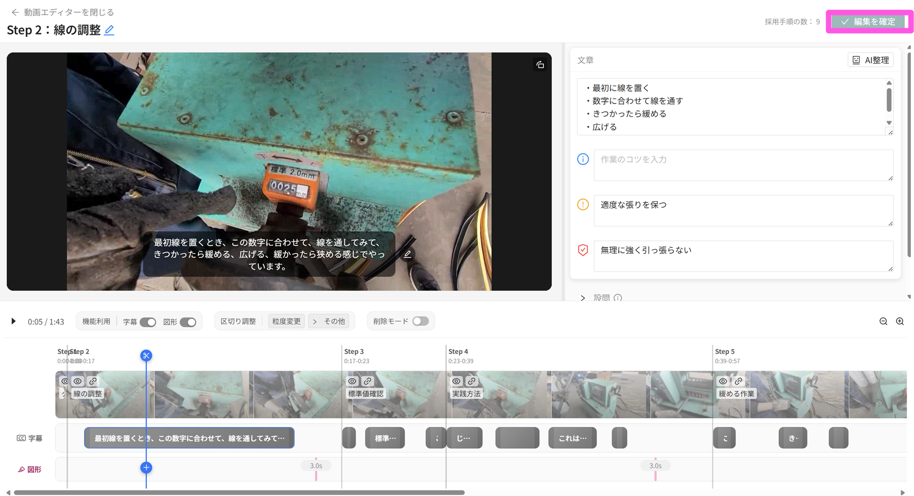Image resolution: width=914 pixels, height=496 pixels.
Task: Zoom in the timeline
Action: point(900,321)
